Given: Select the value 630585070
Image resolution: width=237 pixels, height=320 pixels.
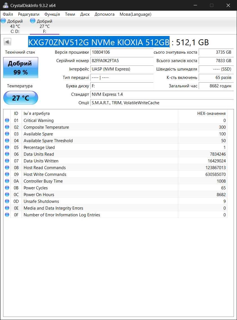Looking at the screenshot, I should point(216,174).
